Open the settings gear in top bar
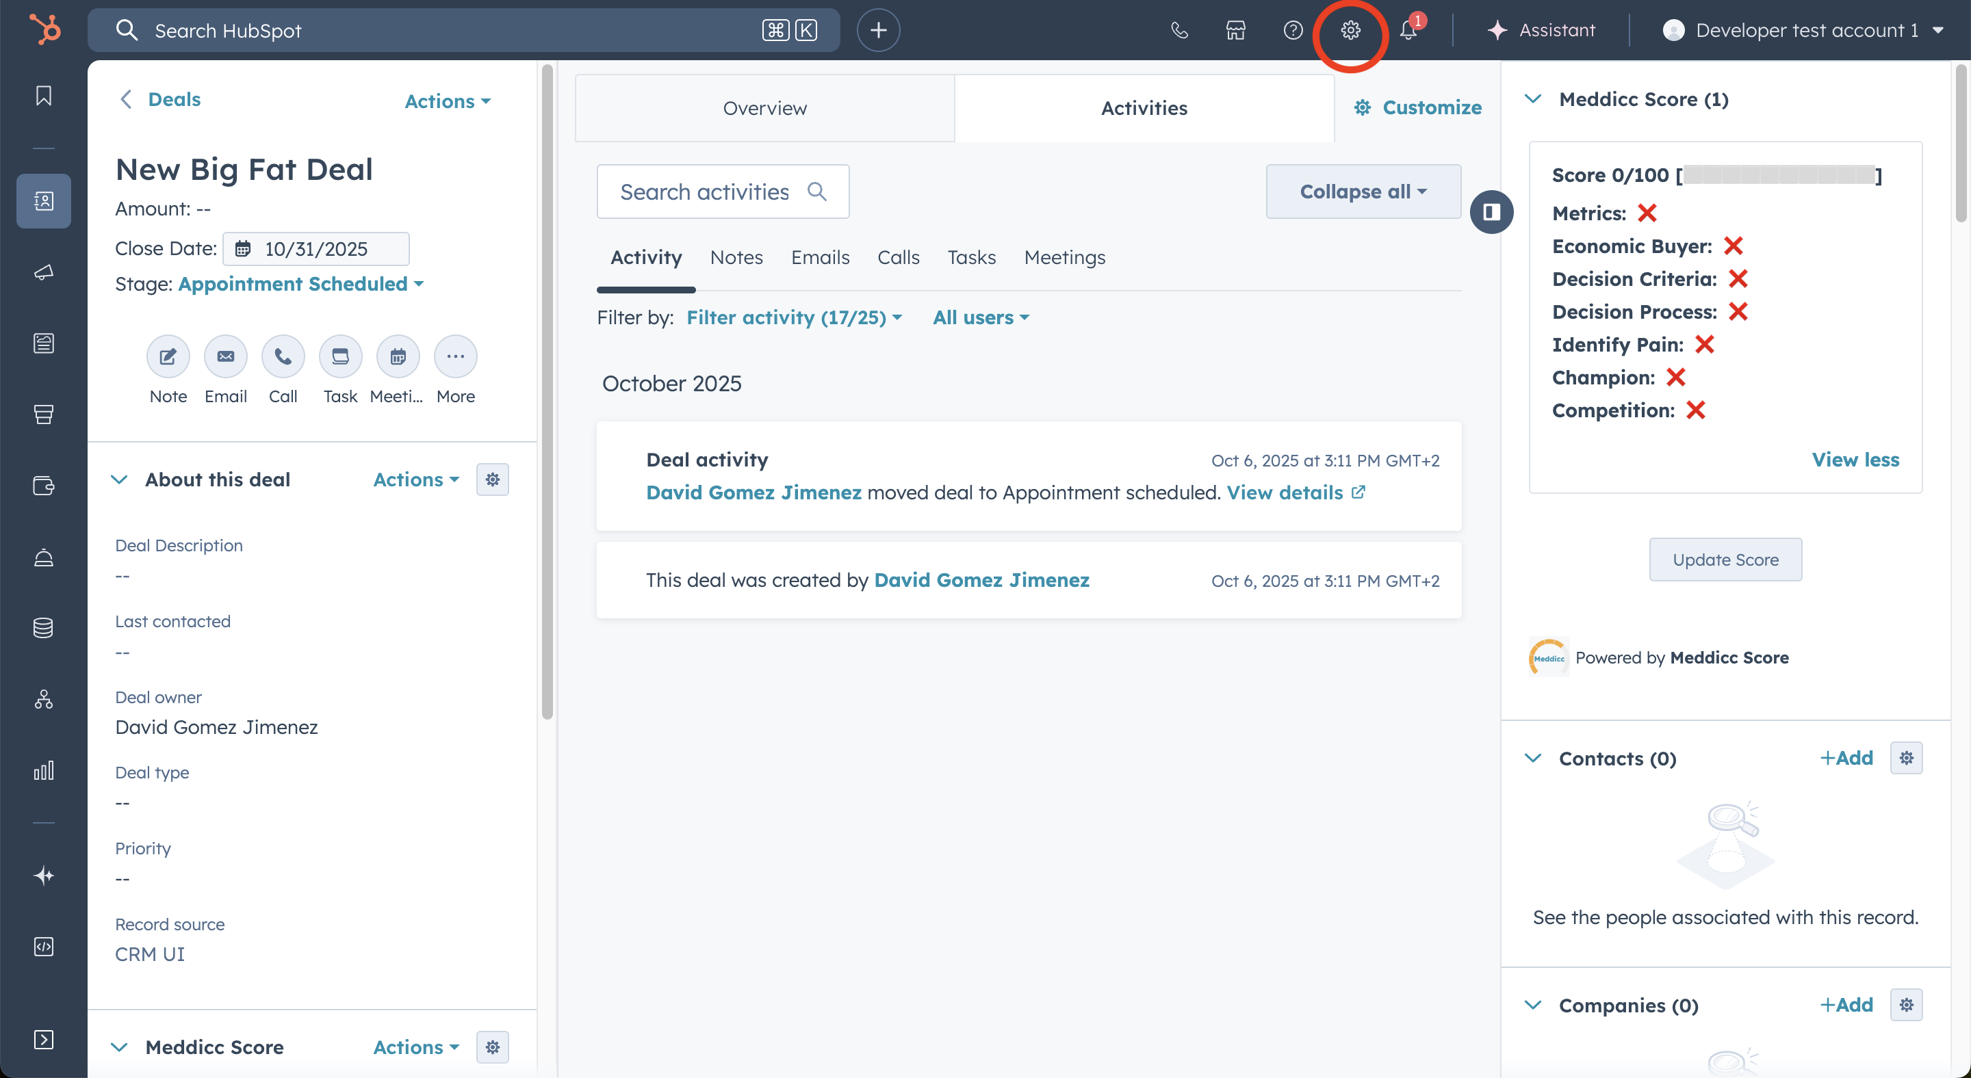Image resolution: width=1971 pixels, height=1078 pixels. click(x=1350, y=31)
